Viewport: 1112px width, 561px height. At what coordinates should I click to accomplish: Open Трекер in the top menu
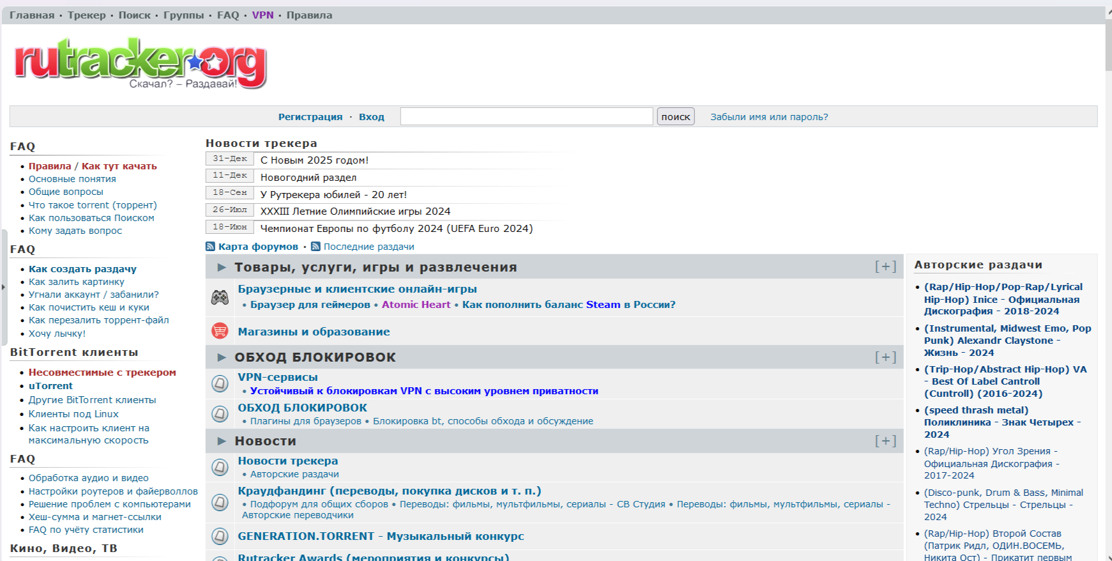pos(87,15)
